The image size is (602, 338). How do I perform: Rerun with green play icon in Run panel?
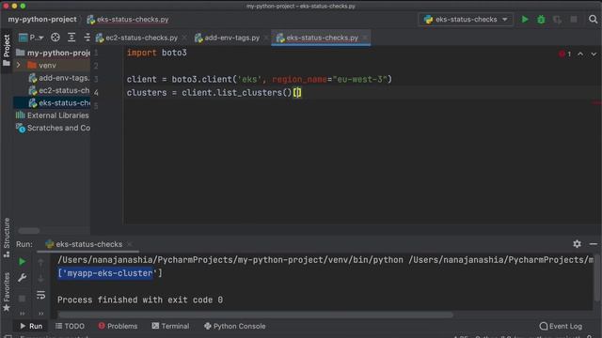pos(23,262)
